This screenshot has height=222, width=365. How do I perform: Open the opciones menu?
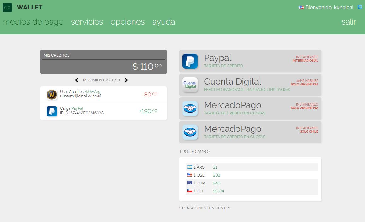[128, 22]
